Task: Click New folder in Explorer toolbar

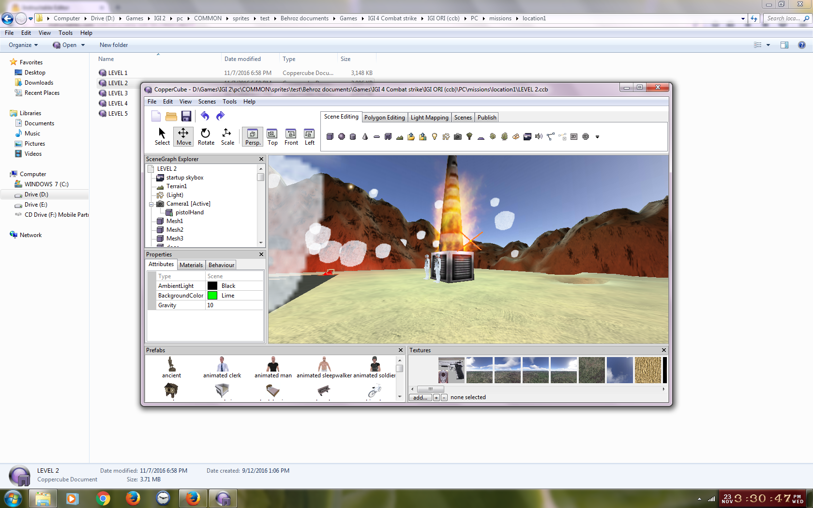Action: tap(114, 45)
